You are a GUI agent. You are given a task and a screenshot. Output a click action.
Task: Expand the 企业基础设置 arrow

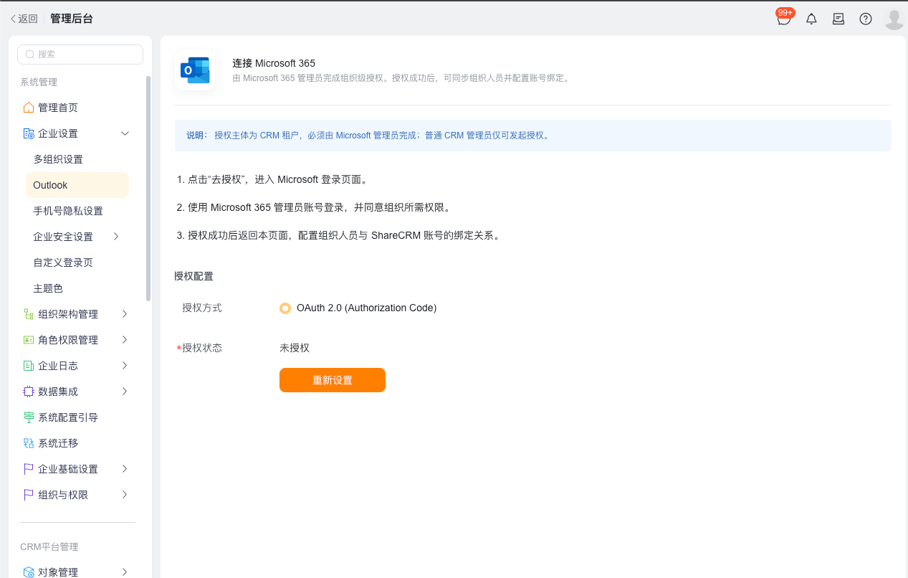tap(125, 469)
